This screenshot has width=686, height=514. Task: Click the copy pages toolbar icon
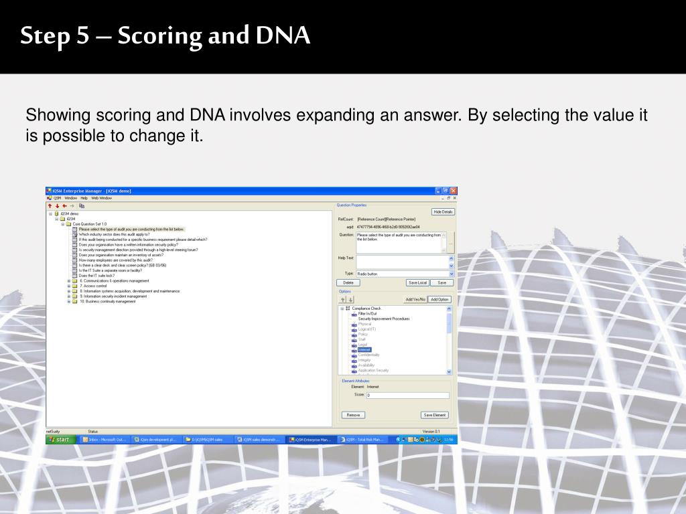[x=82, y=206]
